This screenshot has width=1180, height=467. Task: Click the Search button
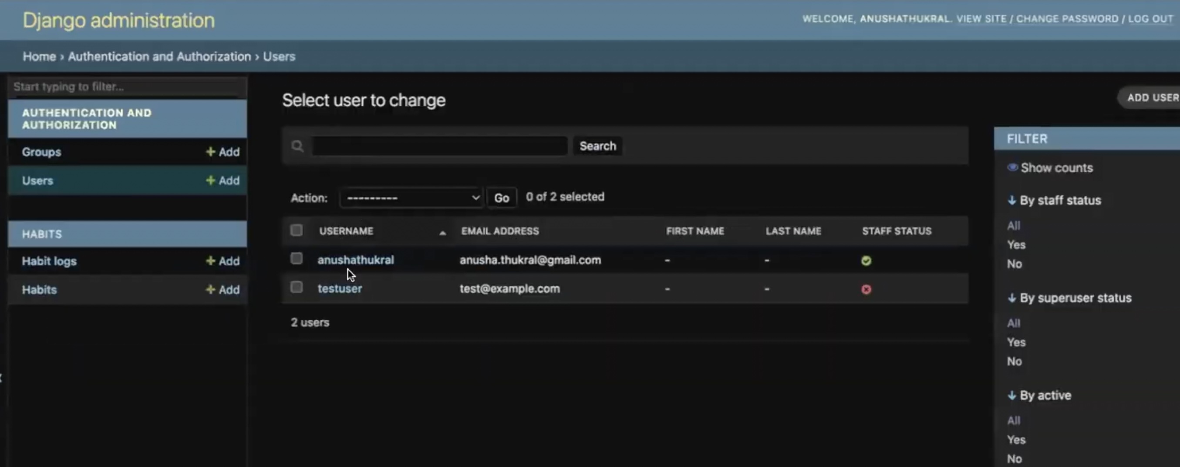597,147
